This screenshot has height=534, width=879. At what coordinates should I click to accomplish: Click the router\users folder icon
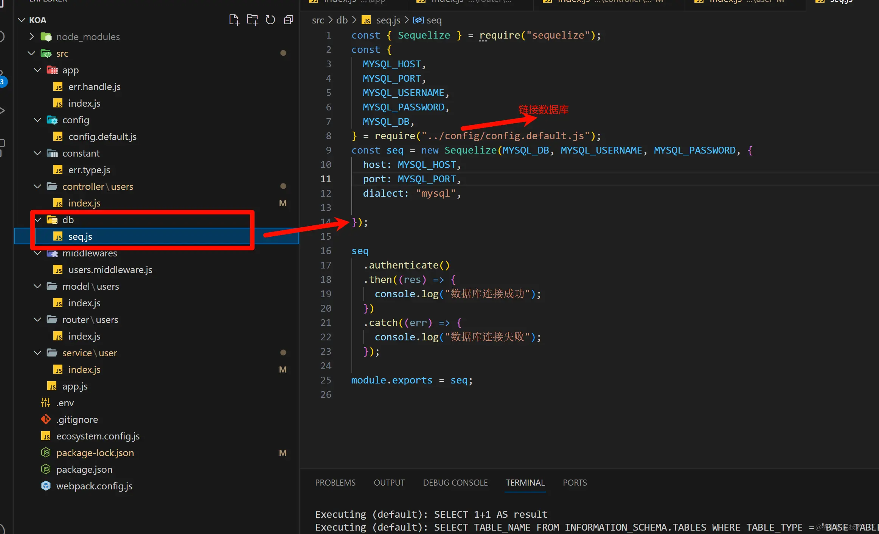[x=52, y=320]
